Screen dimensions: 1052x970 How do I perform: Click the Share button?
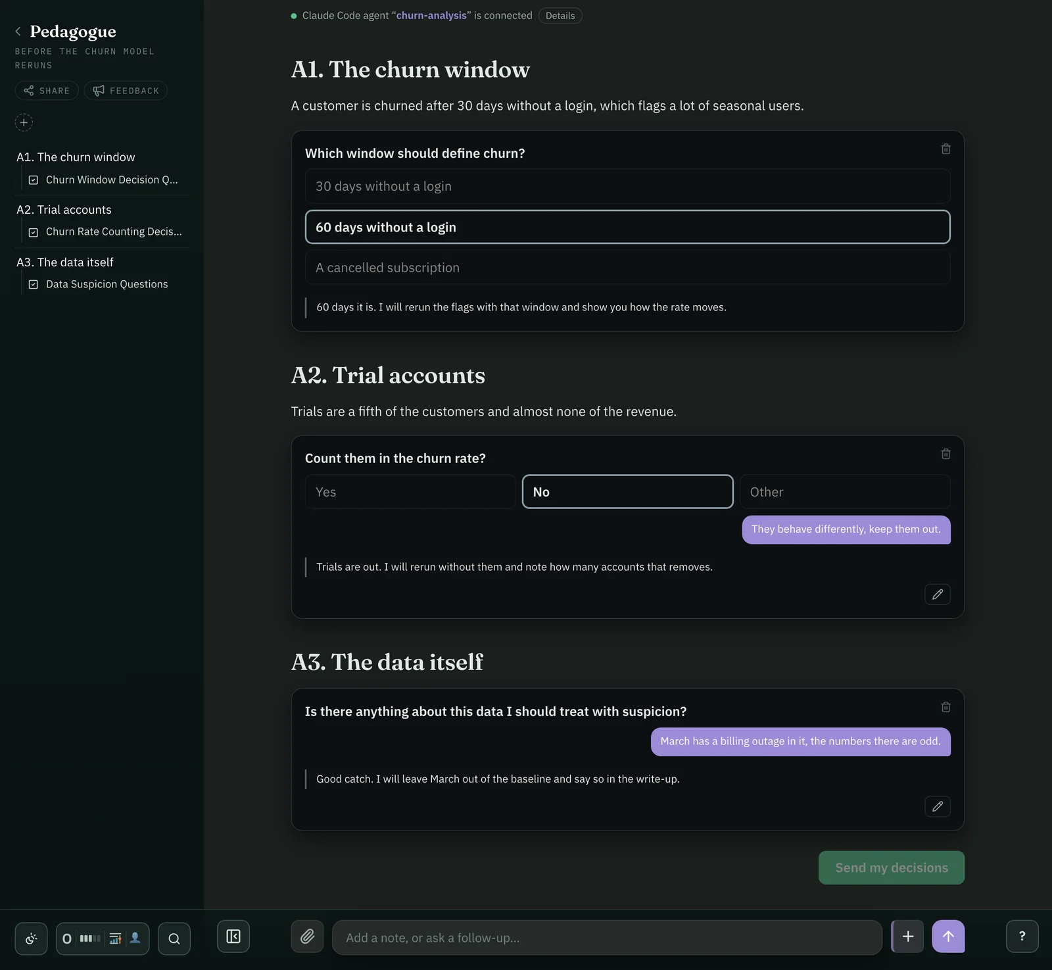coord(47,91)
